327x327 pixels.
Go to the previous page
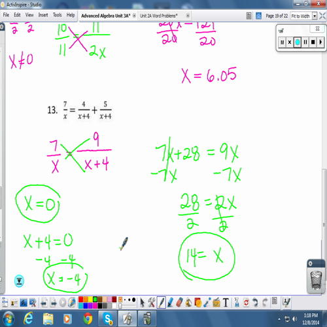[44, 303]
